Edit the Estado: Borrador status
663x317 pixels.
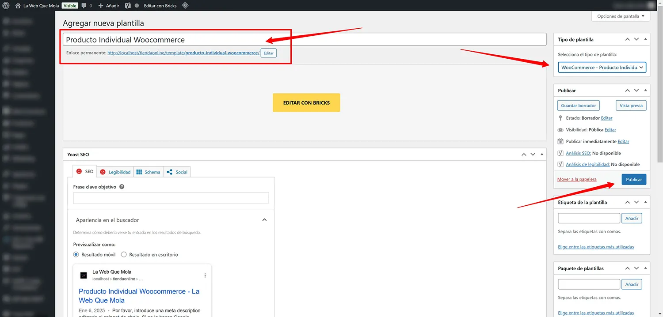pos(606,118)
